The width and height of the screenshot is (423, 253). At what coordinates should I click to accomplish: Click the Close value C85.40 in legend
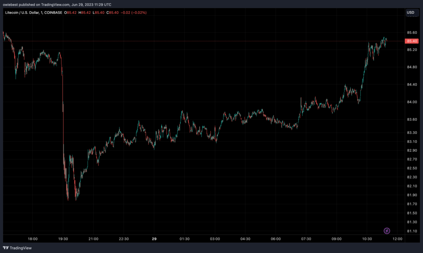coord(112,12)
